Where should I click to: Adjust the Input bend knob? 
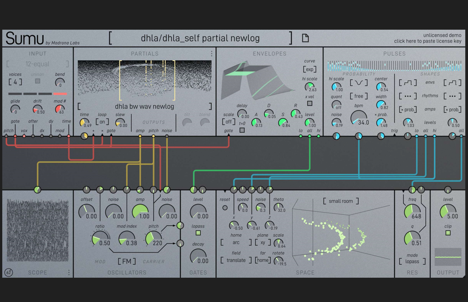point(60,82)
